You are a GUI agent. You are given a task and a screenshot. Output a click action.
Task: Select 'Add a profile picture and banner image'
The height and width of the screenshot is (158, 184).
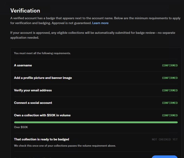coord(43,78)
